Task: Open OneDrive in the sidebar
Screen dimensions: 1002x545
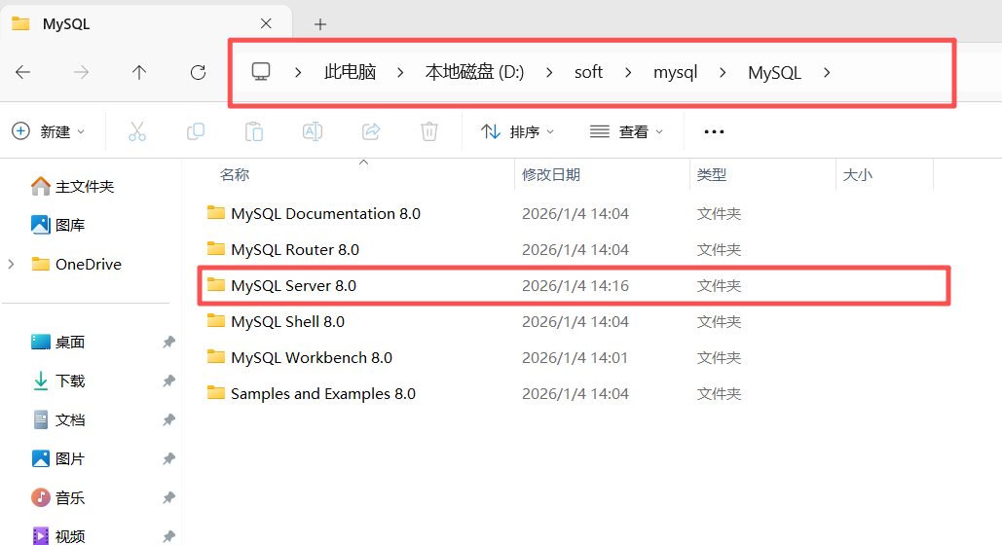Action: (76, 264)
